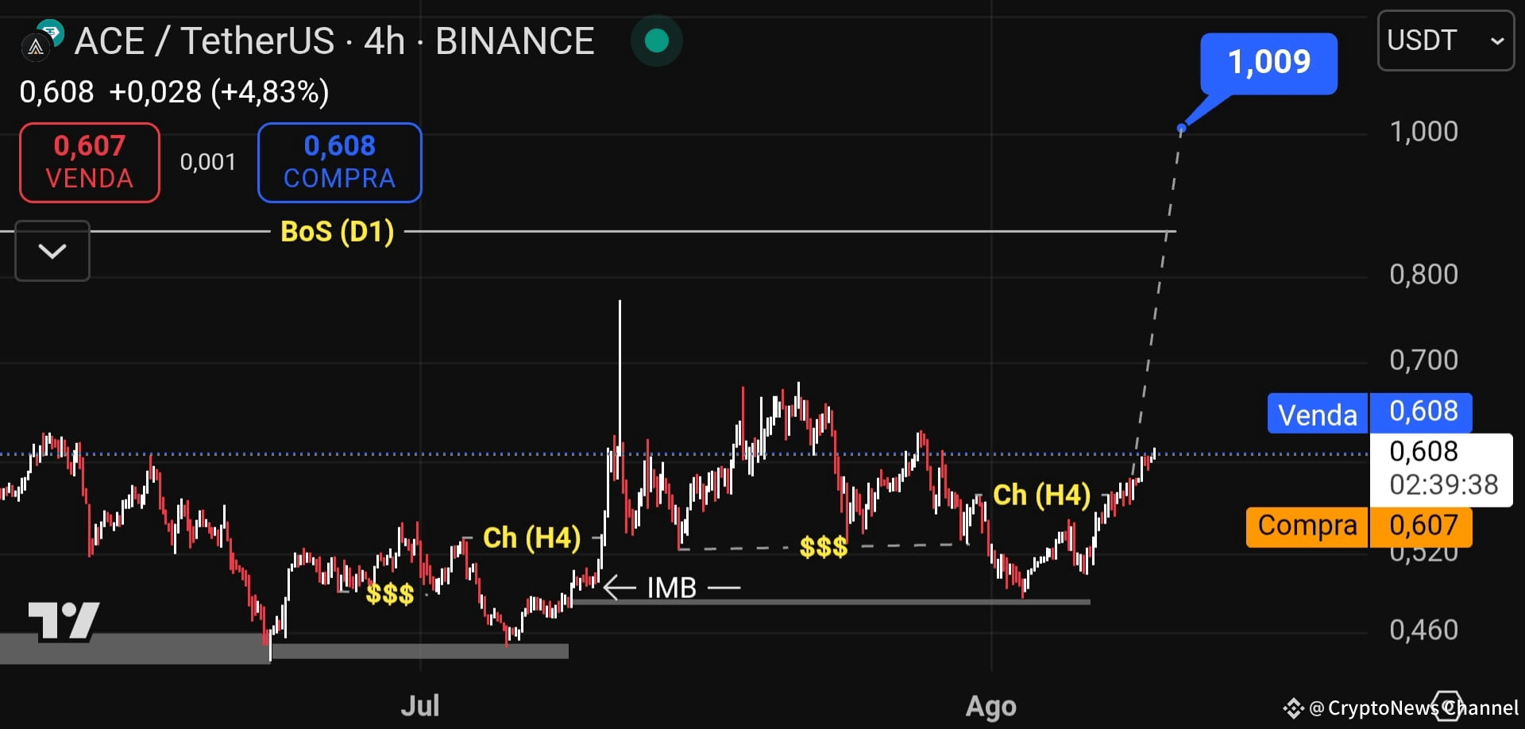The image size is (1525, 729).
Task: Select the Ago date on the time axis
Action: point(990,706)
